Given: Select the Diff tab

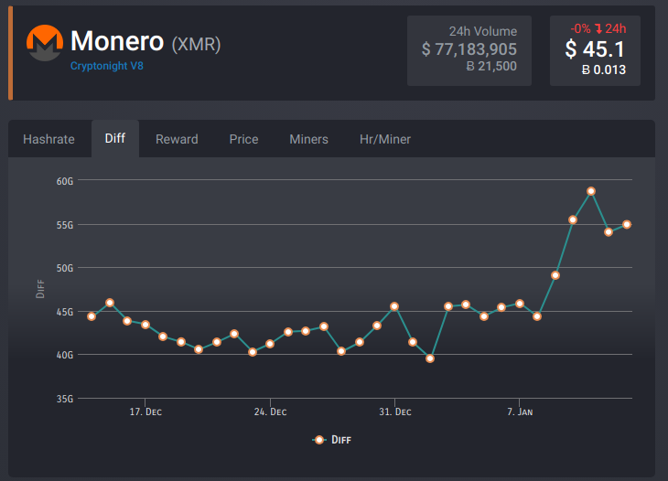Looking at the screenshot, I should click(x=115, y=138).
